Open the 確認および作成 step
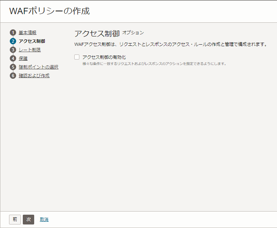277x228 pixels. (34, 76)
